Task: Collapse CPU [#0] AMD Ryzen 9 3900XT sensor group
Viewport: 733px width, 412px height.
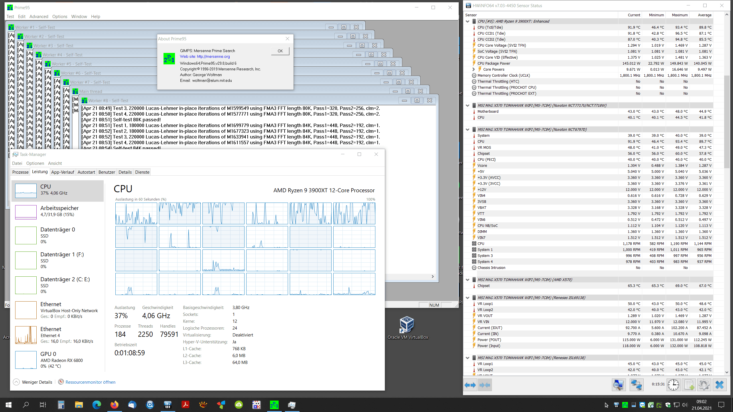Action: (x=468, y=21)
